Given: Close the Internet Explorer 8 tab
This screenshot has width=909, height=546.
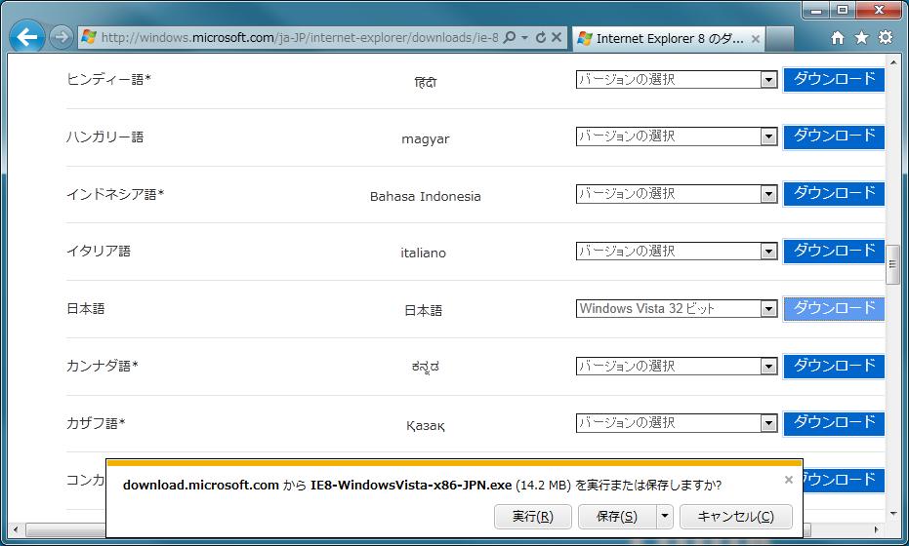Looking at the screenshot, I should pos(756,39).
